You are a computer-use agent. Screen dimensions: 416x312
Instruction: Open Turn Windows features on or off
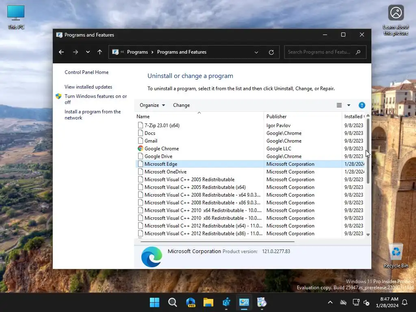(96, 99)
